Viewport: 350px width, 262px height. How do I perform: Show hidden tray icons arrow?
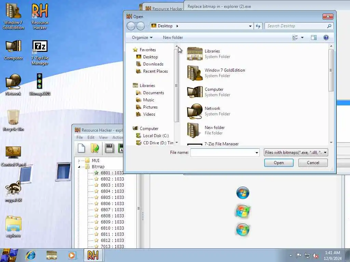pyautogui.click(x=291, y=256)
